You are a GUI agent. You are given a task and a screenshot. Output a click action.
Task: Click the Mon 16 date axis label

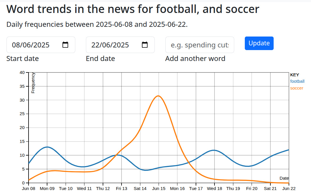[x=177, y=189]
